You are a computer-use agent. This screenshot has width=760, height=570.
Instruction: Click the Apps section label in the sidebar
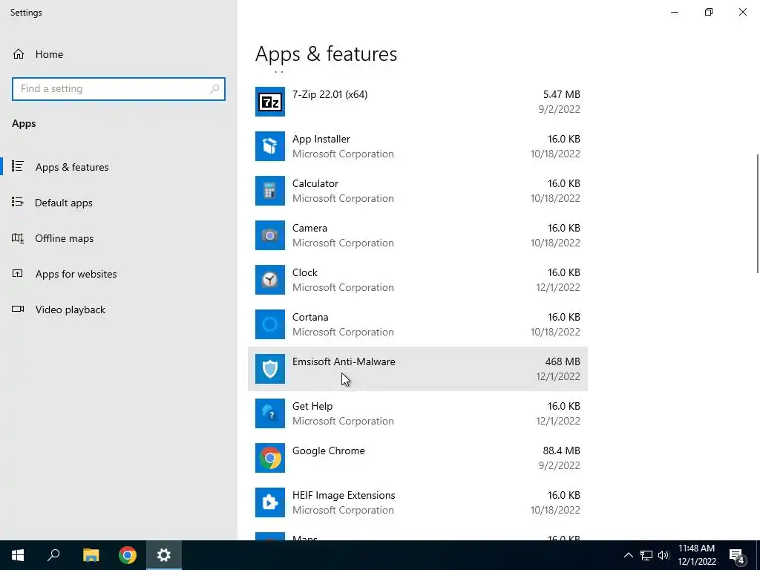click(24, 124)
